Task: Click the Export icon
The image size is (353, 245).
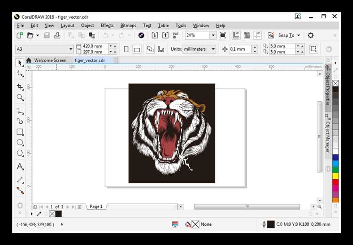Action: coord(165,35)
